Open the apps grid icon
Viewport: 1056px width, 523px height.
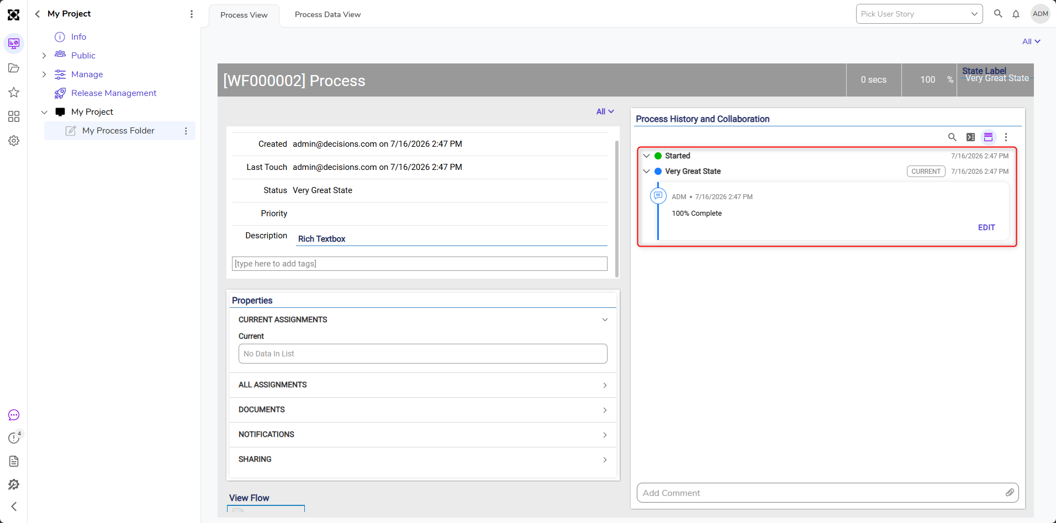click(14, 116)
